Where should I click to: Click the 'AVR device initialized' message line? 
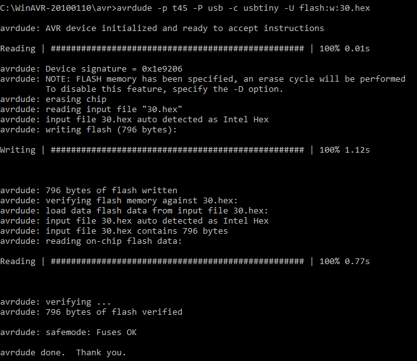click(x=162, y=28)
